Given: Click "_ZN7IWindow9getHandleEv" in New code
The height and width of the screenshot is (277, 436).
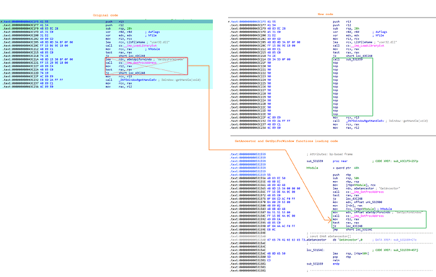Looking at the screenshot, I should pyautogui.click(x=365, y=121).
